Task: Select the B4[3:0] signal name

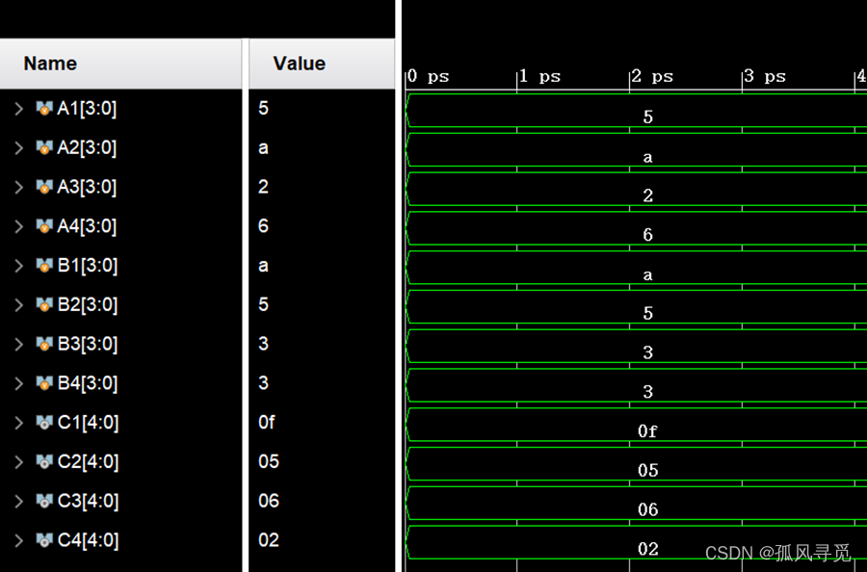Action: [88, 383]
